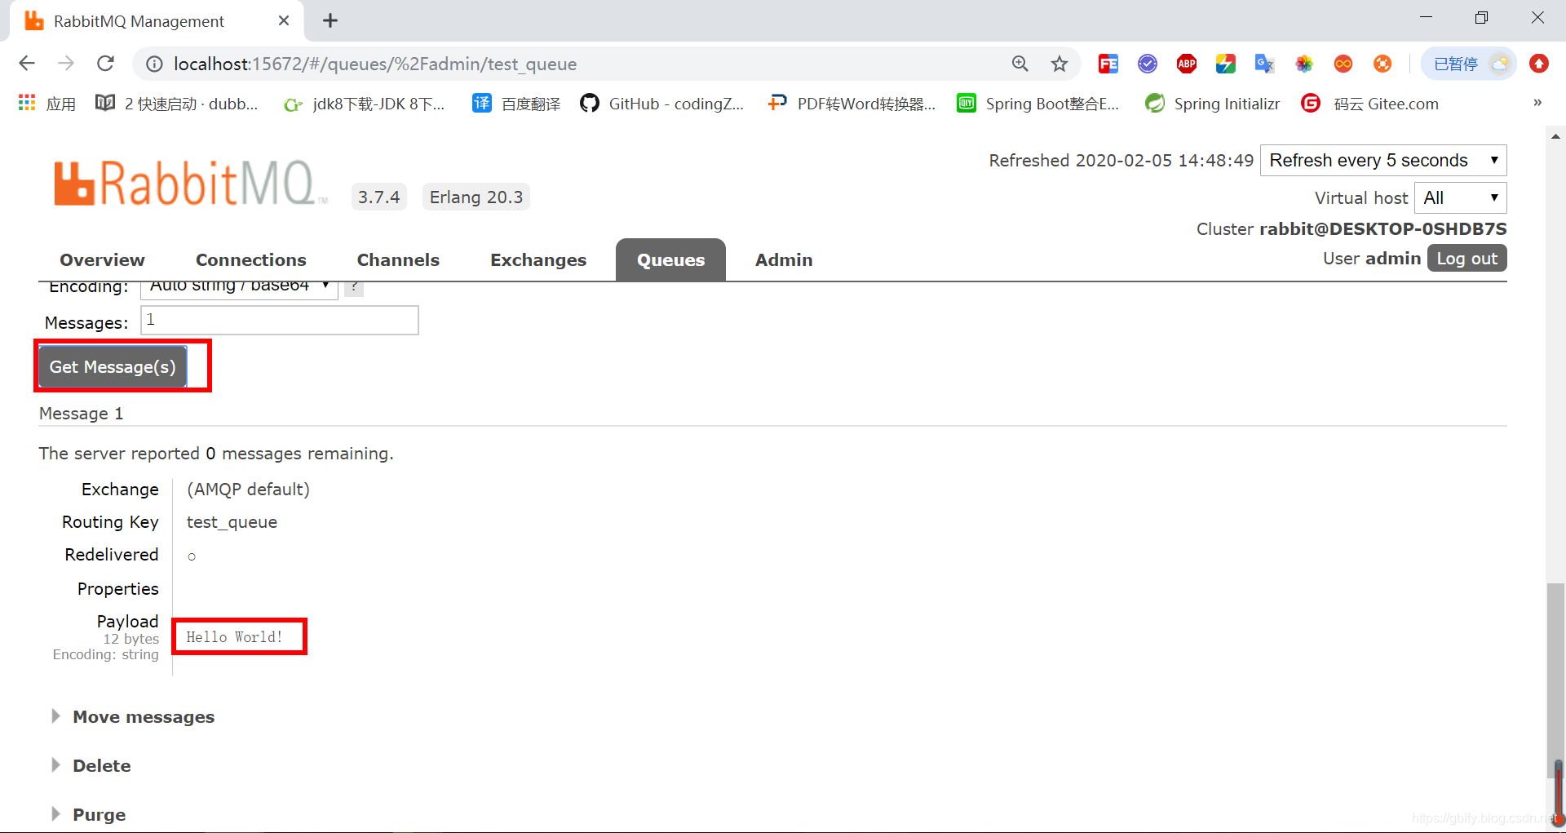The image size is (1566, 833).
Task: Click the Hello World! payload text
Action: pos(235,637)
